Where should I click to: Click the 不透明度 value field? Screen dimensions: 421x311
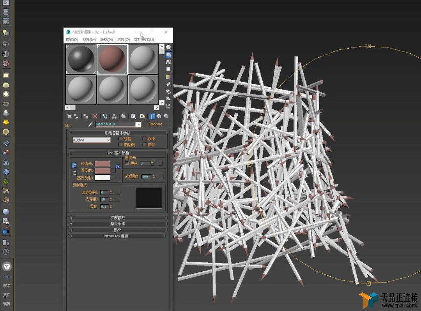coord(147,176)
